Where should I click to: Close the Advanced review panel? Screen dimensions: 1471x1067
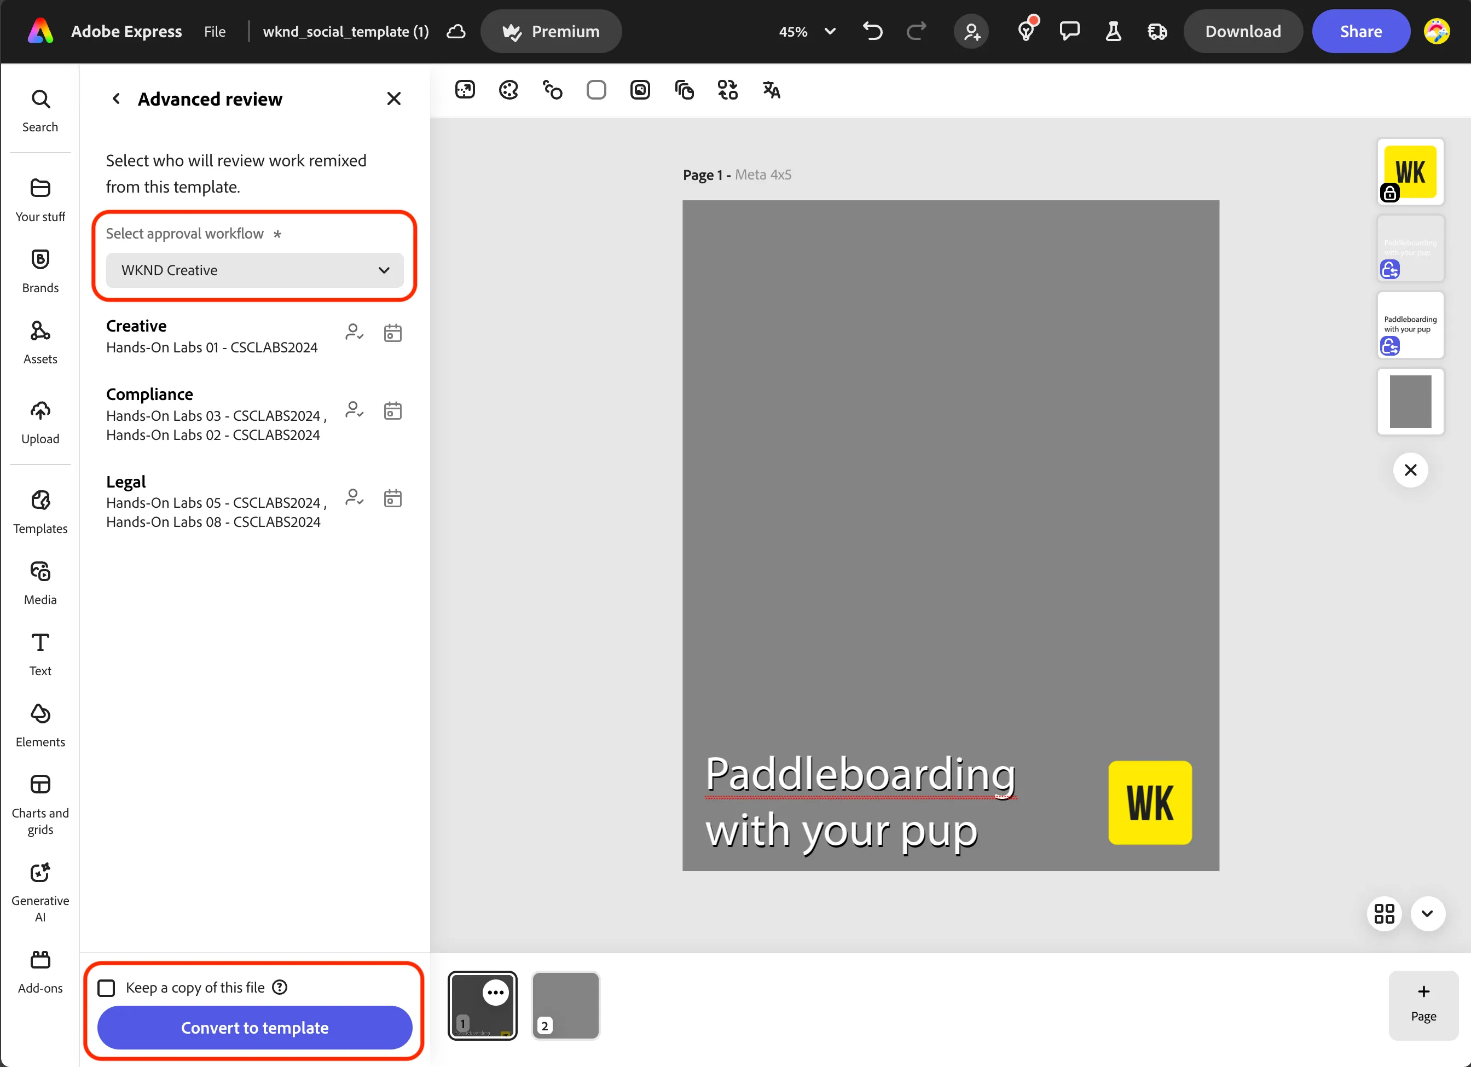pos(393,98)
